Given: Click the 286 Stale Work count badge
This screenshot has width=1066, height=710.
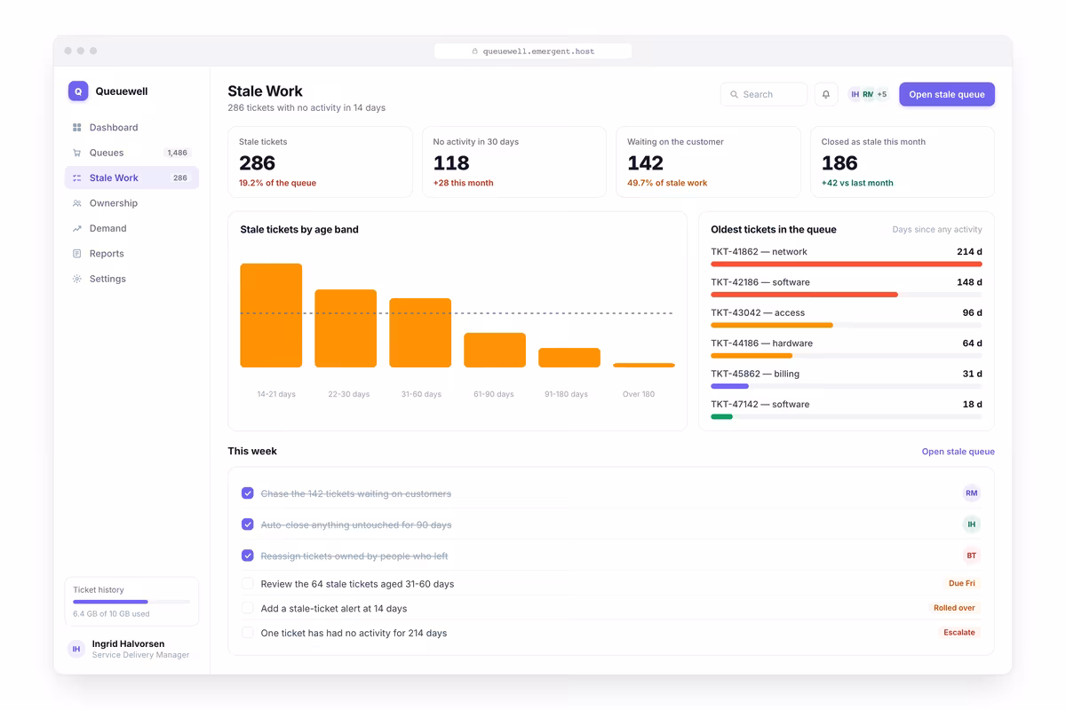Looking at the screenshot, I should [x=180, y=177].
